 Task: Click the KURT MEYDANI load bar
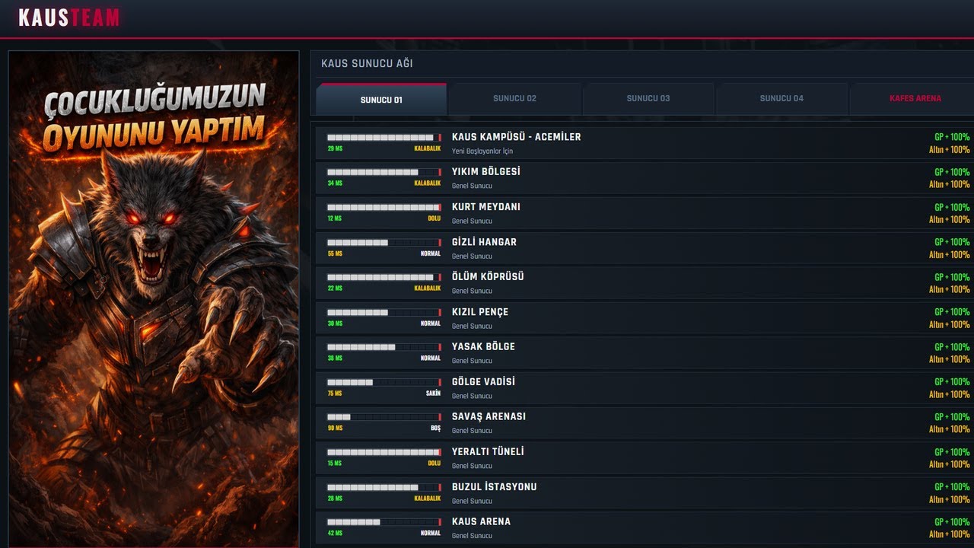click(x=384, y=207)
